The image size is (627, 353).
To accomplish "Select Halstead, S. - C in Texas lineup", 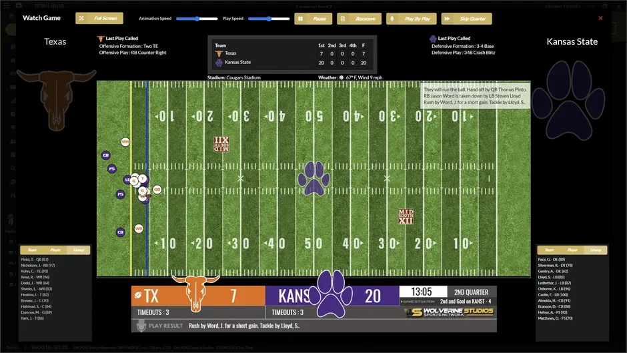I will coord(36,306).
